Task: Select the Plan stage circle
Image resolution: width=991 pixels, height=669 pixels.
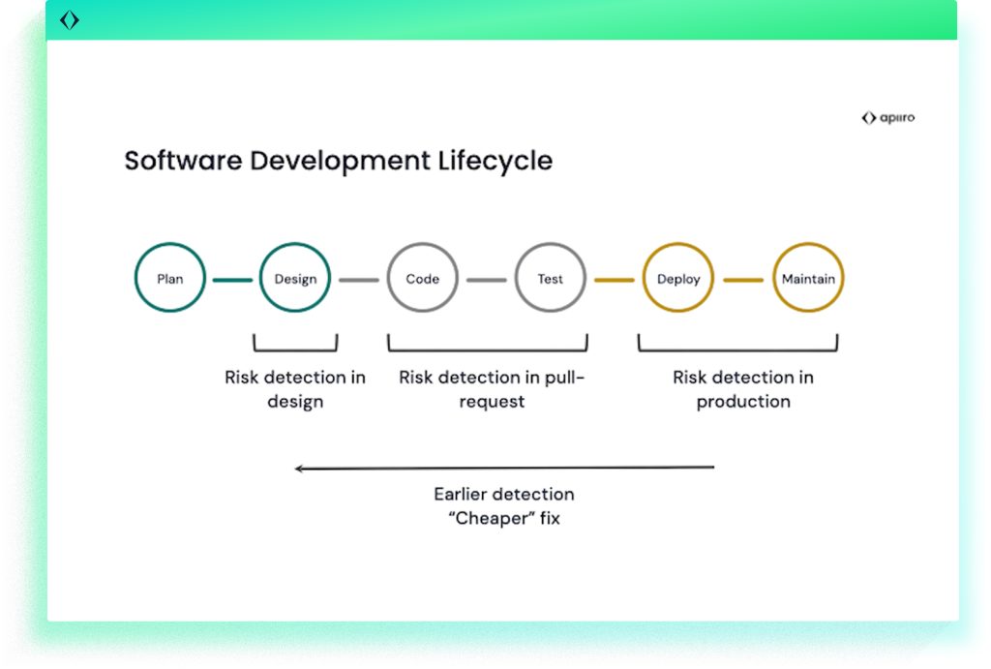Action: [x=170, y=279]
